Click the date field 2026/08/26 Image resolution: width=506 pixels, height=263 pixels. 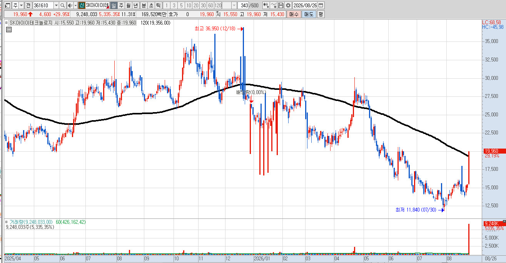tap(305, 5)
